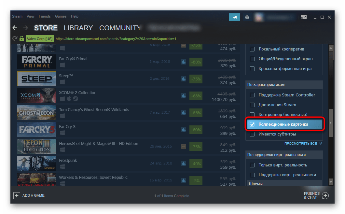Switch to the LIBRARY tab

[78, 28]
